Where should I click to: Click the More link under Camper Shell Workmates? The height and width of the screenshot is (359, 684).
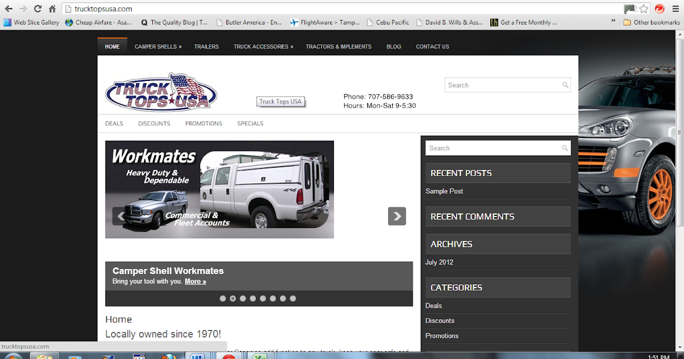195,281
